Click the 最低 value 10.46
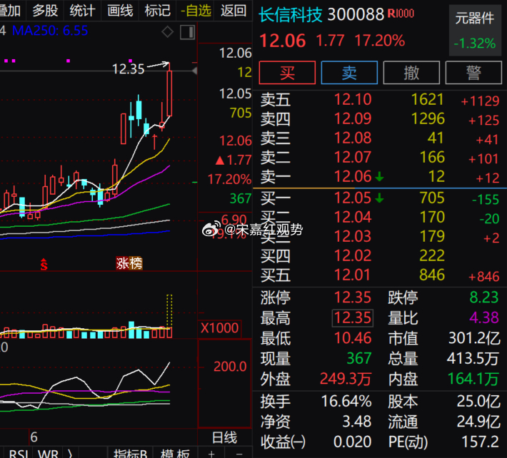The image size is (507, 458). pyautogui.click(x=353, y=338)
